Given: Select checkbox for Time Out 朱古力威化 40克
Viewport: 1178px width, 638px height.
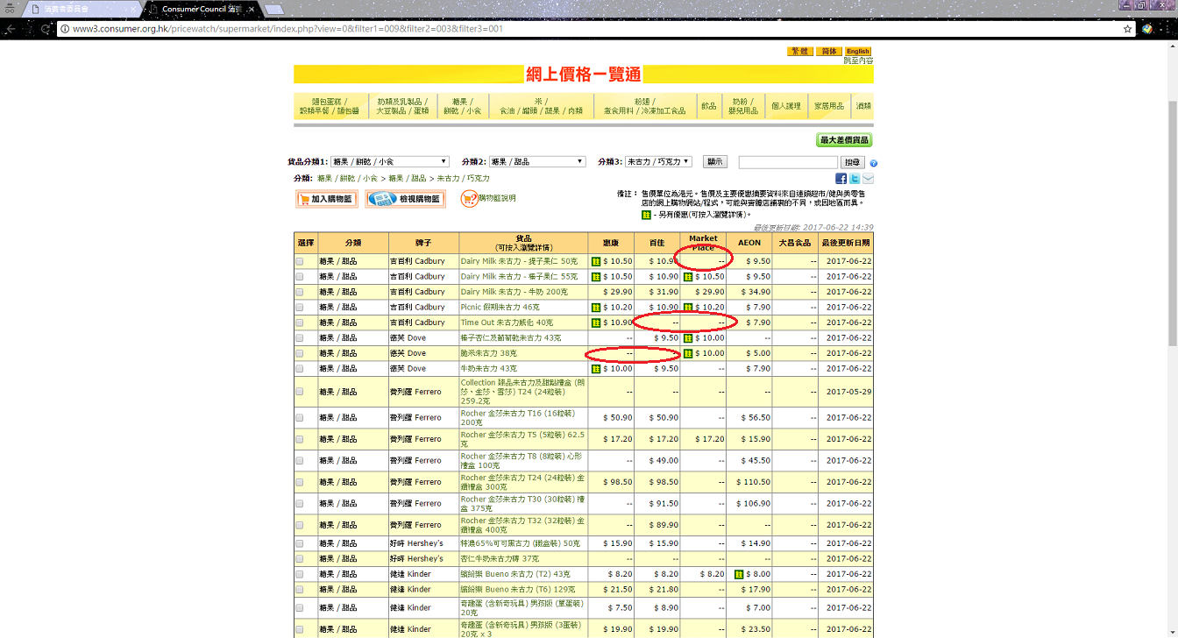Looking at the screenshot, I should click(x=300, y=323).
